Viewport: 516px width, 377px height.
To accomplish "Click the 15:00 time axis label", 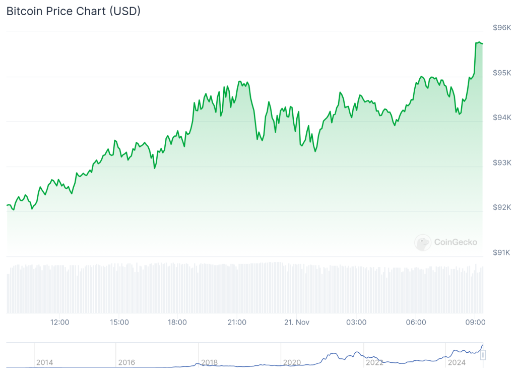I will [x=119, y=322].
